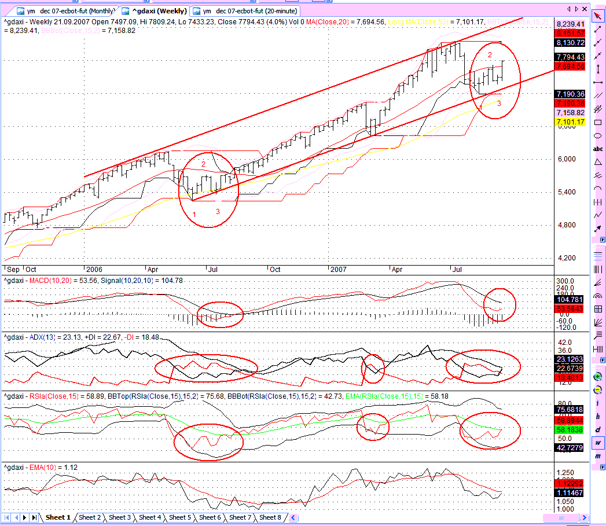This screenshot has width=606, height=526.
Task: Switch to daily 'd' interval
Action: 597,429
